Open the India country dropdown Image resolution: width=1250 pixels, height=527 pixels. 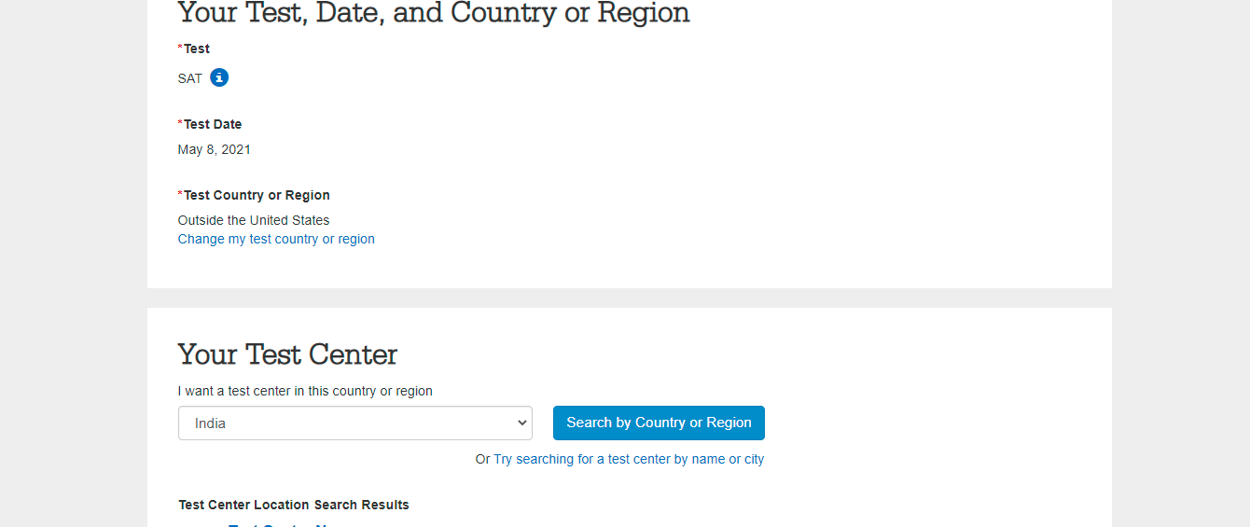(354, 423)
